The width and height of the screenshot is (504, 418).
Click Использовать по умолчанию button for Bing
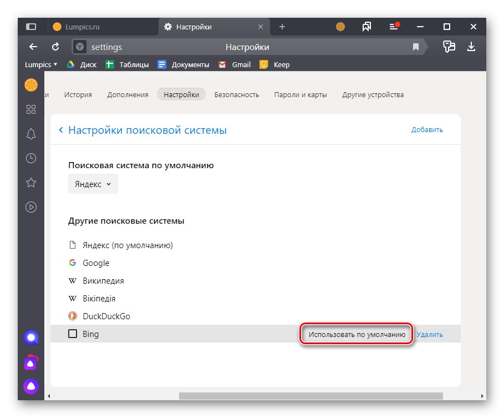click(357, 335)
